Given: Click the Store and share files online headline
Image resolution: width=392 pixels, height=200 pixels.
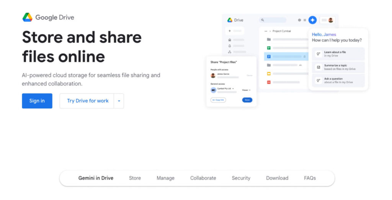Looking at the screenshot, I should pyautogui.click(x=82, y=47).
